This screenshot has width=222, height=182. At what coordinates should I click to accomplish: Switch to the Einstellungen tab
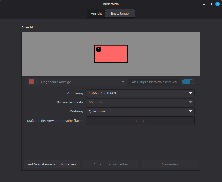[x=120, y=13]
